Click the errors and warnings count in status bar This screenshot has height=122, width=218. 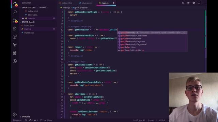coord(33,120)
